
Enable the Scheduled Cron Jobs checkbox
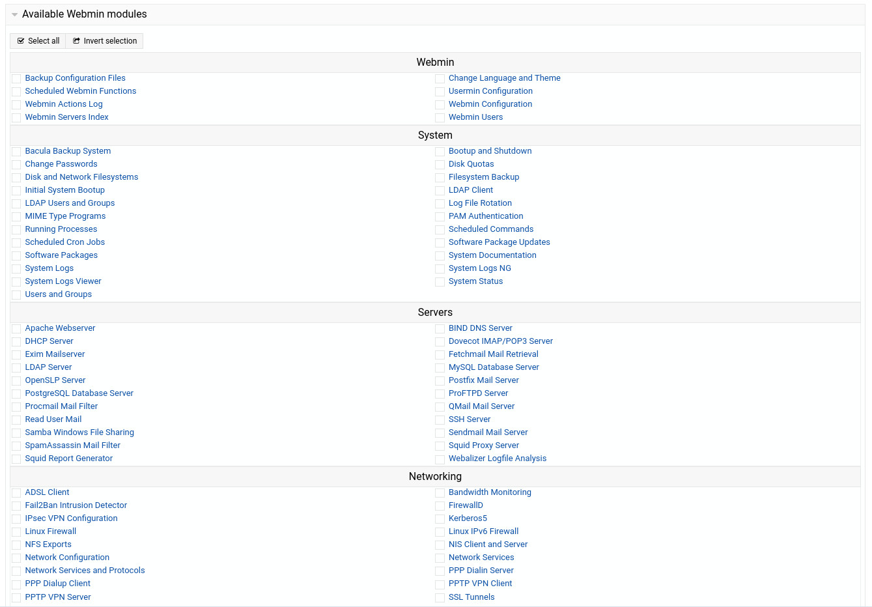click(16, 243)
